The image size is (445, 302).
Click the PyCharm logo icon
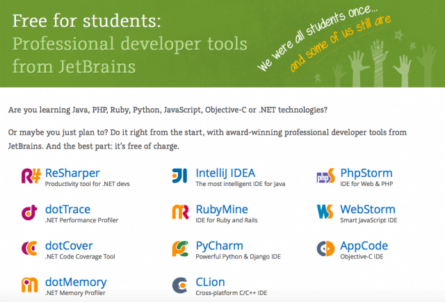pyautogui.click(x=181, y=249)
